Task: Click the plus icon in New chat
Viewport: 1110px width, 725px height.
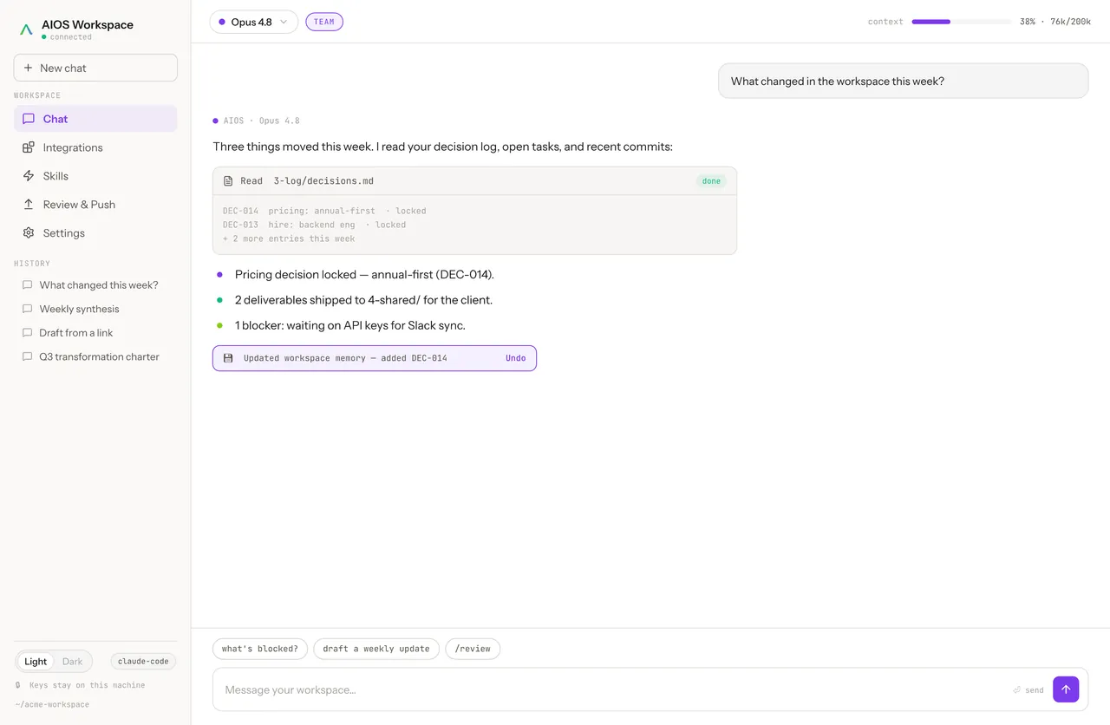Action: coord(29,68)
